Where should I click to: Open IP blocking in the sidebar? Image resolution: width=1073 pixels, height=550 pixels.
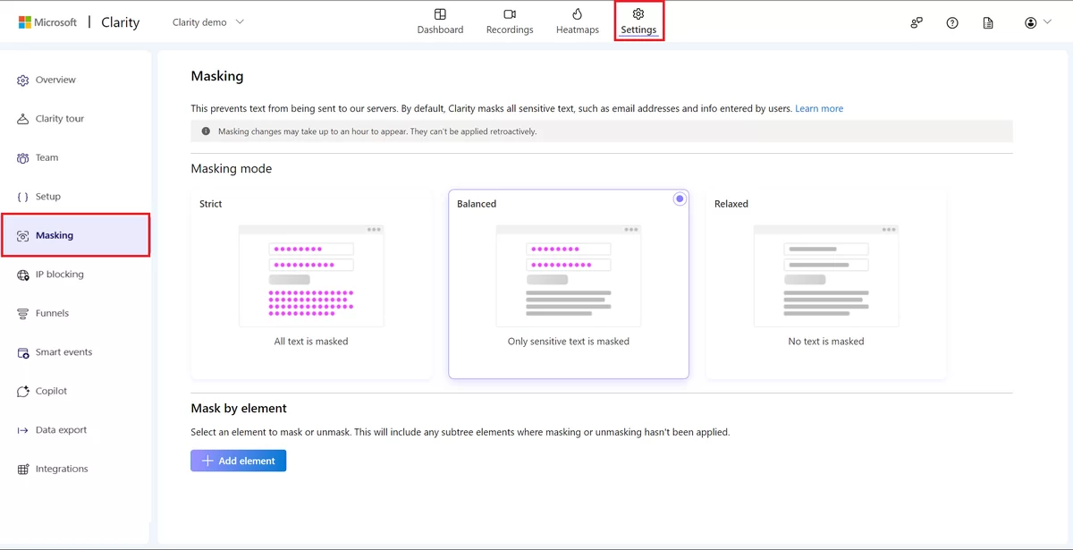(x=60, y=275)
